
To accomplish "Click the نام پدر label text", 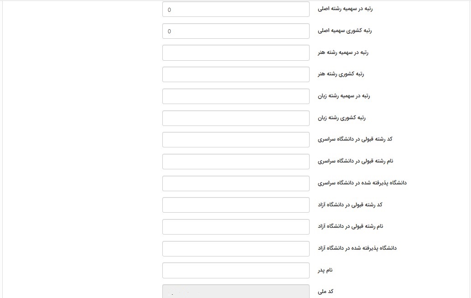I will click(326, 270).
